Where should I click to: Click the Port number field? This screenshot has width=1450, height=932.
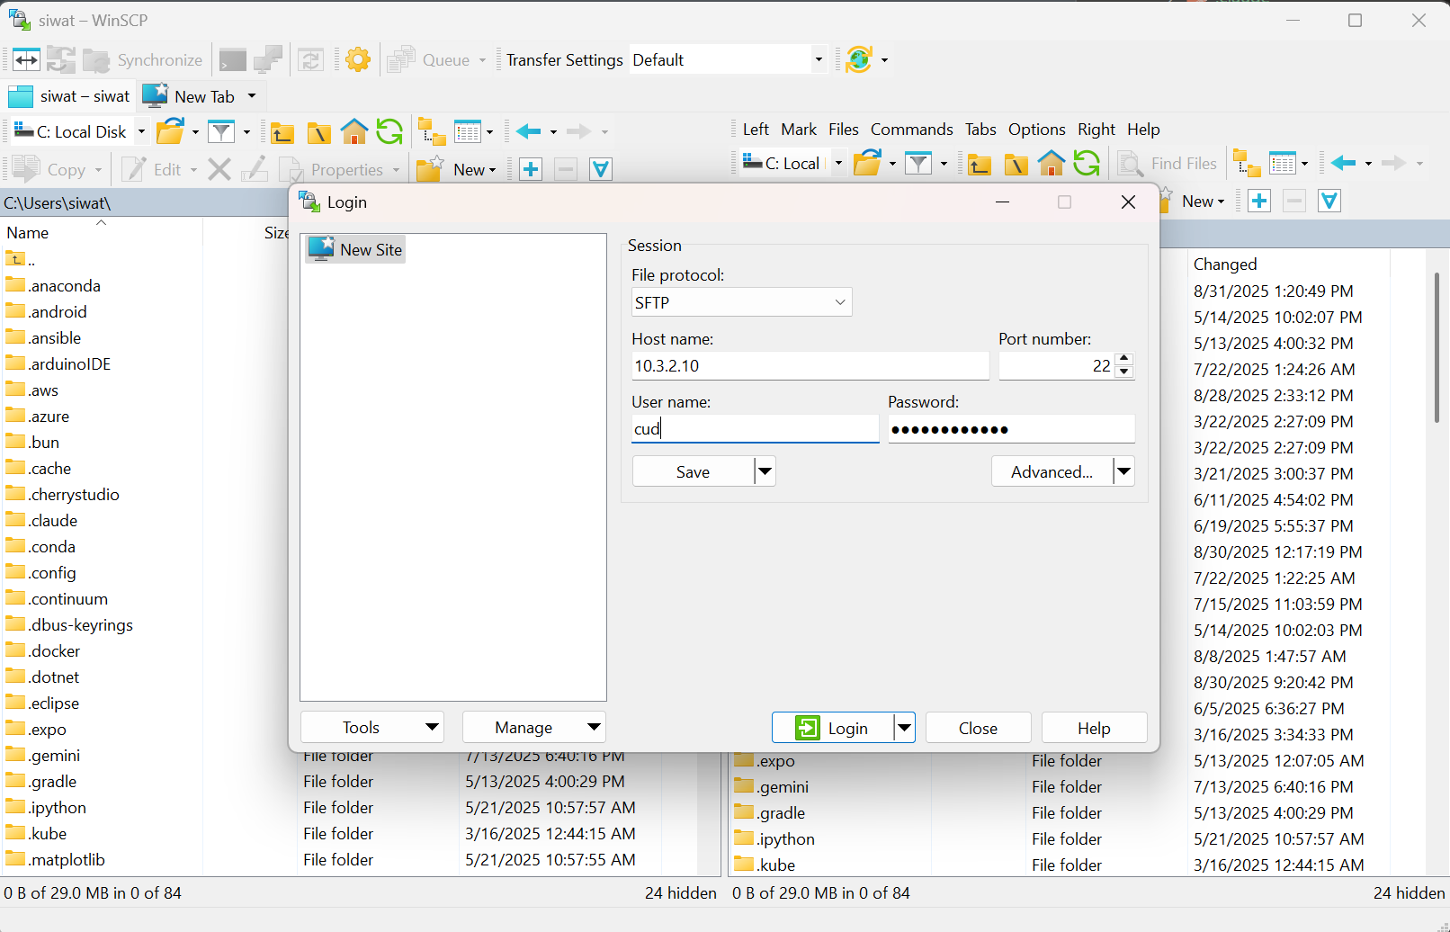tap(1057, 366)
